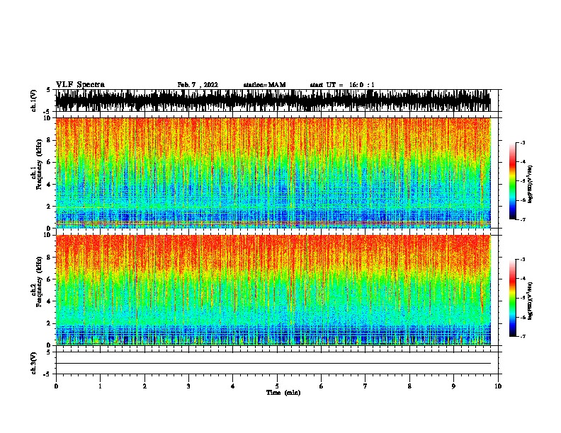Screen dimensions: 561x433
Task: Click the "ch.3(V)" axis label
Action: click(34, 363)
